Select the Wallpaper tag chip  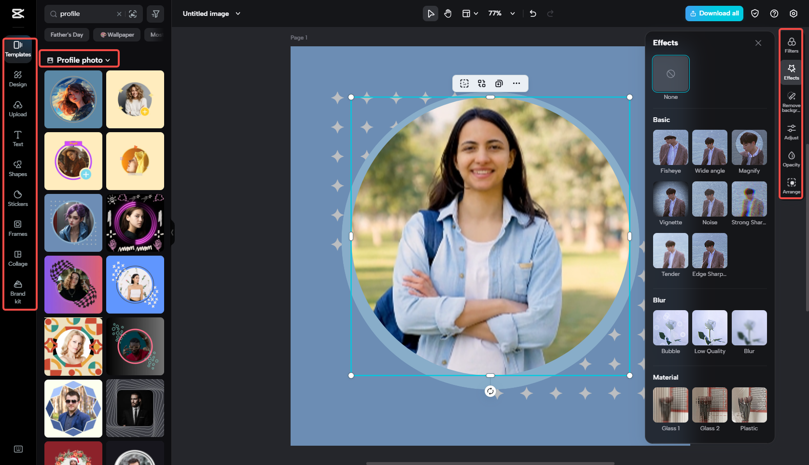(117, 35)
